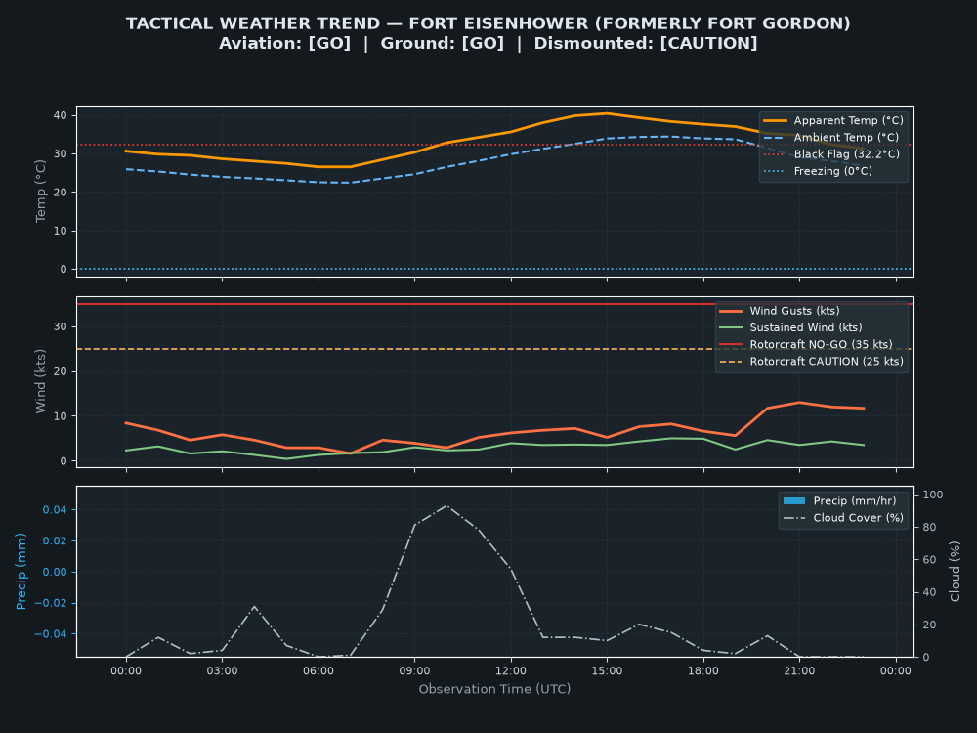Click the '60' tick on the Cloud axis

pyautogui.click(x=930, y=560)
